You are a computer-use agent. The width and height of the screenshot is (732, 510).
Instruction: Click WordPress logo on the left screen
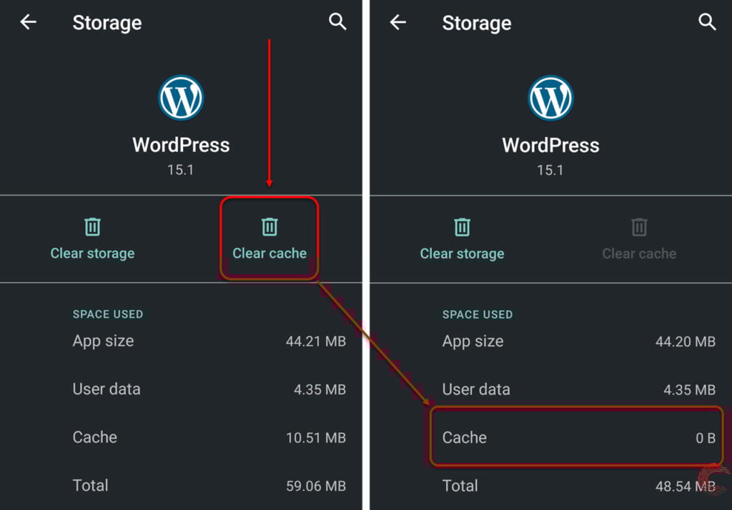pyautogui.click(x=181, y=98)
